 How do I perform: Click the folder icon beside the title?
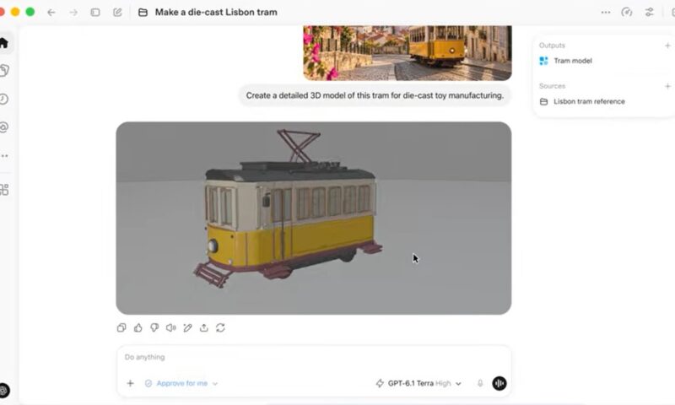[143, 13]
